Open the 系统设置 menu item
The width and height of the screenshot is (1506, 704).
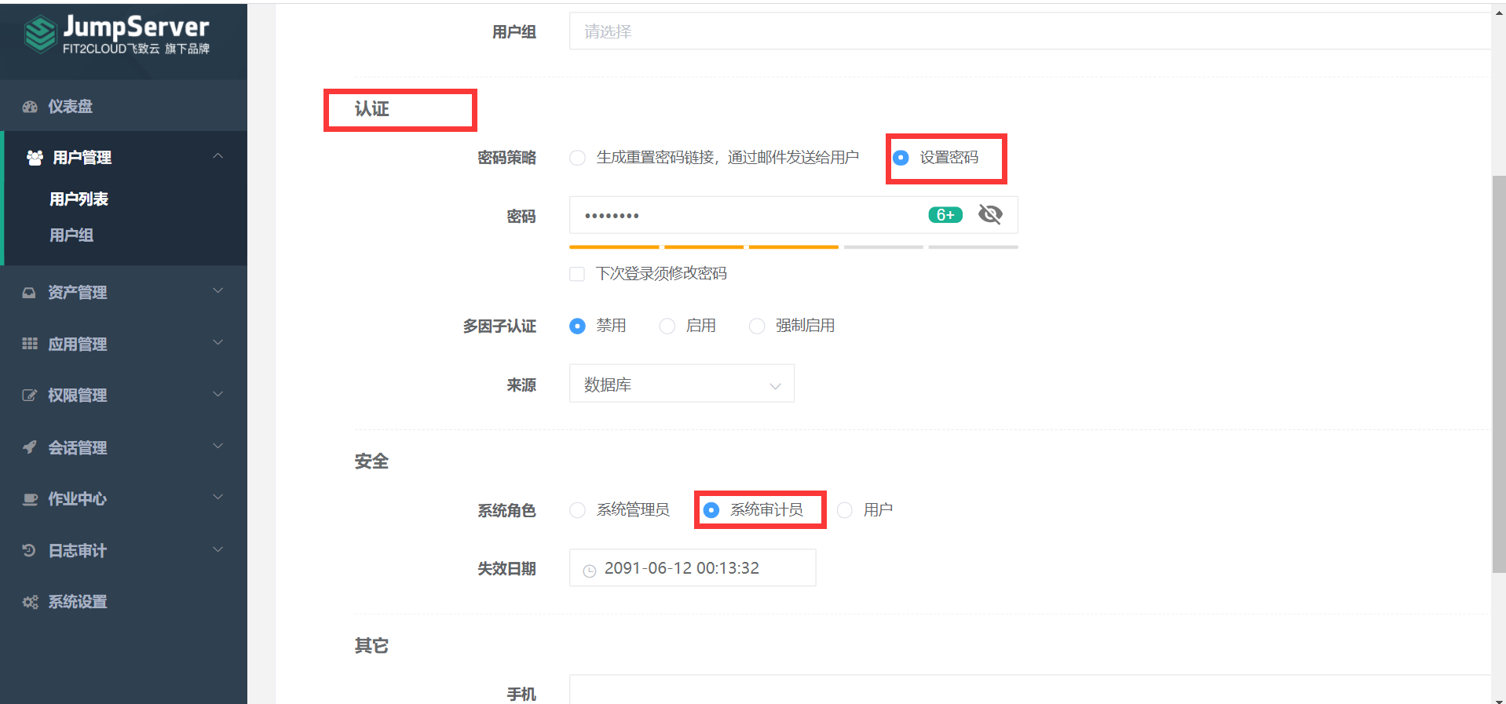[123, 602]
